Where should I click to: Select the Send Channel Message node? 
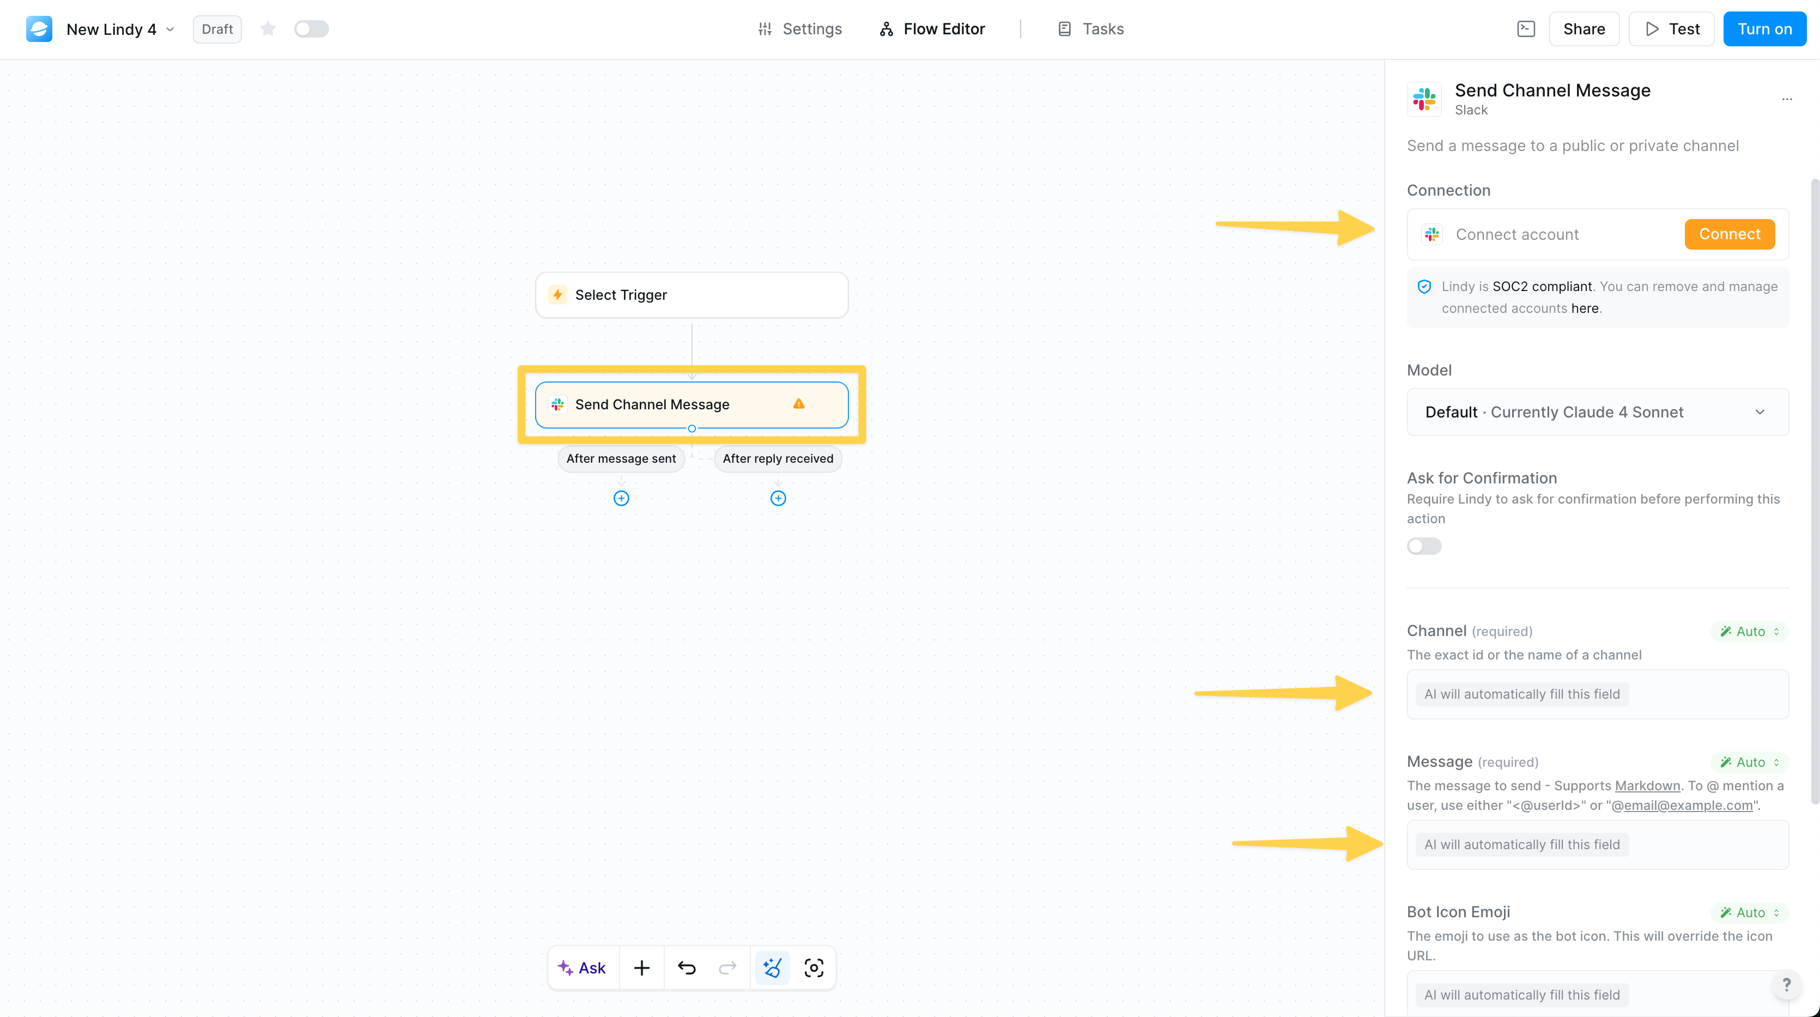point(691,404)
